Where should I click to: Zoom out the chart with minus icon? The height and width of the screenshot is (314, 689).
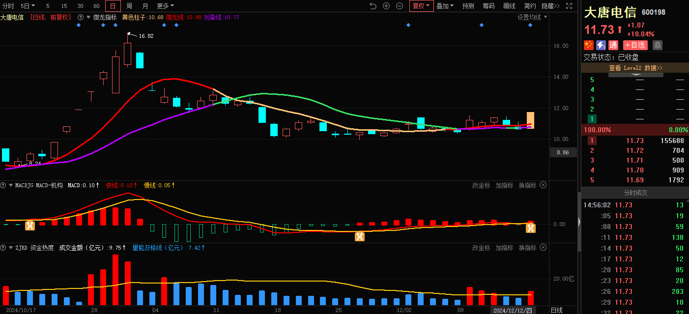click(400, 6)
